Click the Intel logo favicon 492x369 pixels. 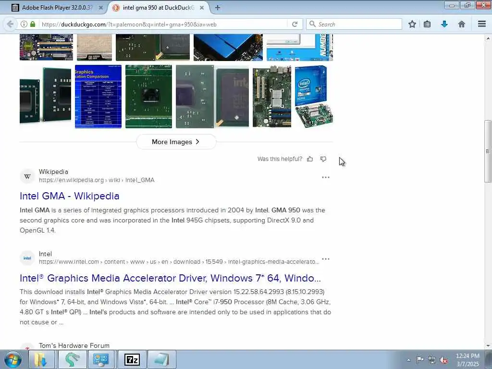27,258
